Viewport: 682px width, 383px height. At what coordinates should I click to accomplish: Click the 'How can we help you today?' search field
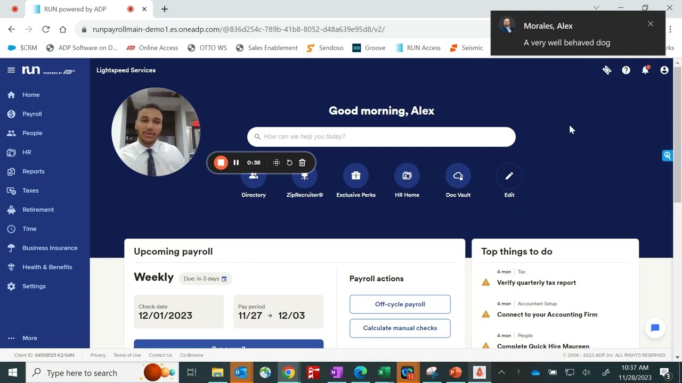(x=381, y=137)
